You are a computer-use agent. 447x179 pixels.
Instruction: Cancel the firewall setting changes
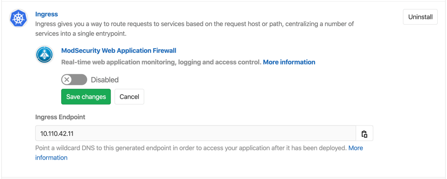(129, 97)
